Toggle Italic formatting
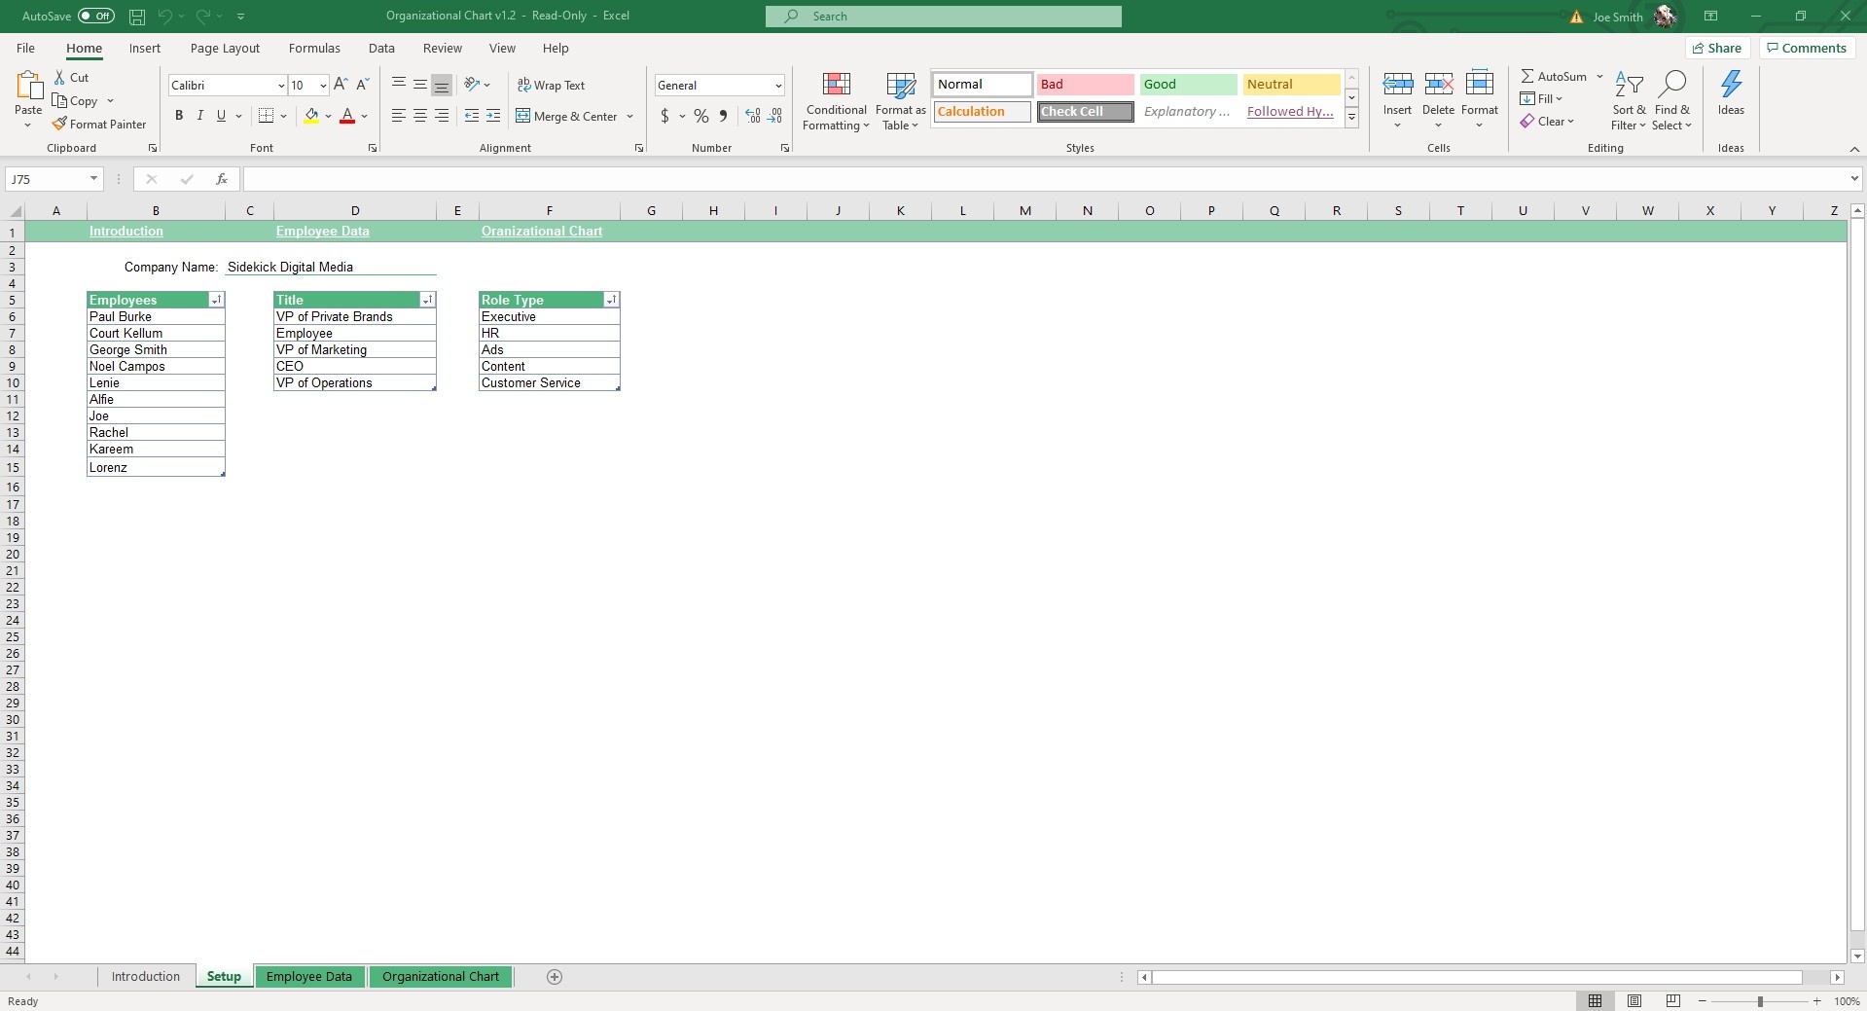Viewport: 1867px width, 1011px height. [200, 116]
